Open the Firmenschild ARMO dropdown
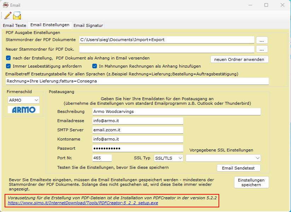The image size is (291, 212). point(23,100)
